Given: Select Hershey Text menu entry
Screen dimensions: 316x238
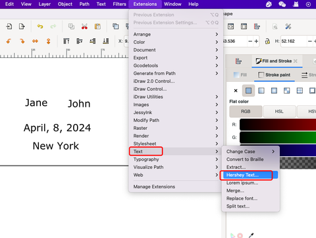Looking at the screenshot, I should pos(251,175).
